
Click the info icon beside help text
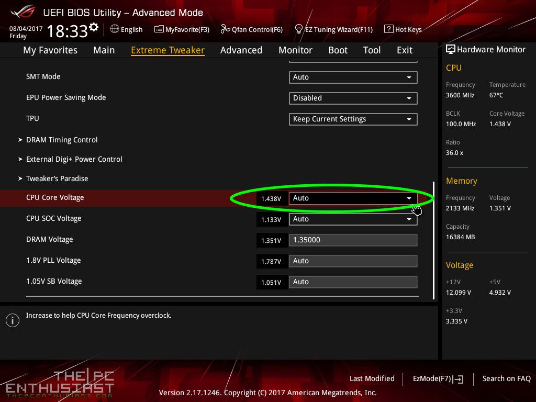pyautogui.click(x=13, y=320)
